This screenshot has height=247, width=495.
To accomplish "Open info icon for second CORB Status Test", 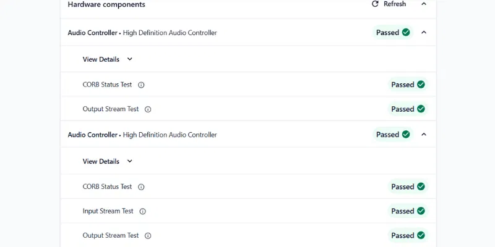I will (x=141, y=186).
